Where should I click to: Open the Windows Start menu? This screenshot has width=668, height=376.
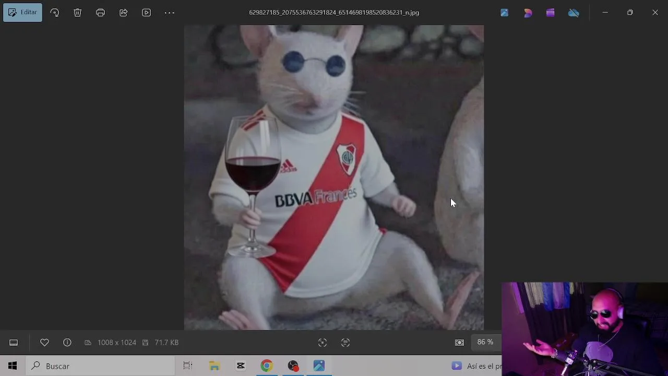coord(13,366)
